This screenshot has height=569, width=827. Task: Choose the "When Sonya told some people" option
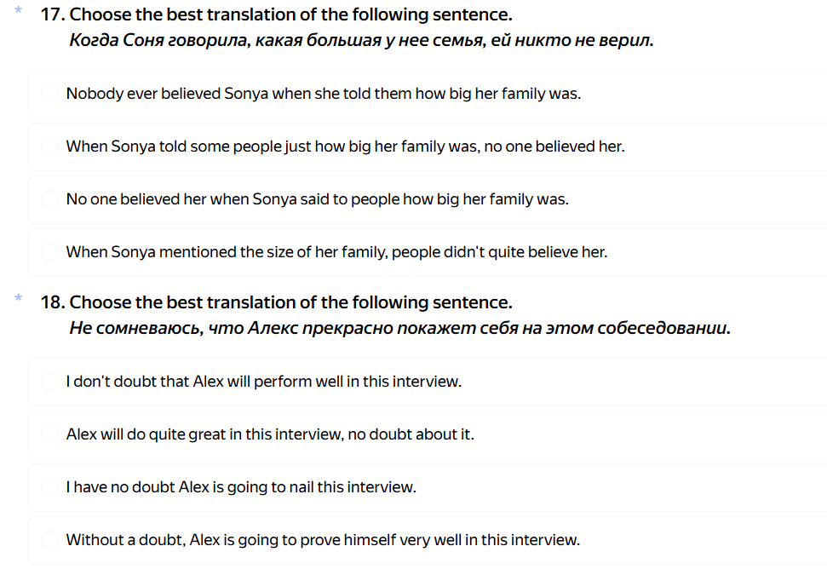(x=49, y=147)
